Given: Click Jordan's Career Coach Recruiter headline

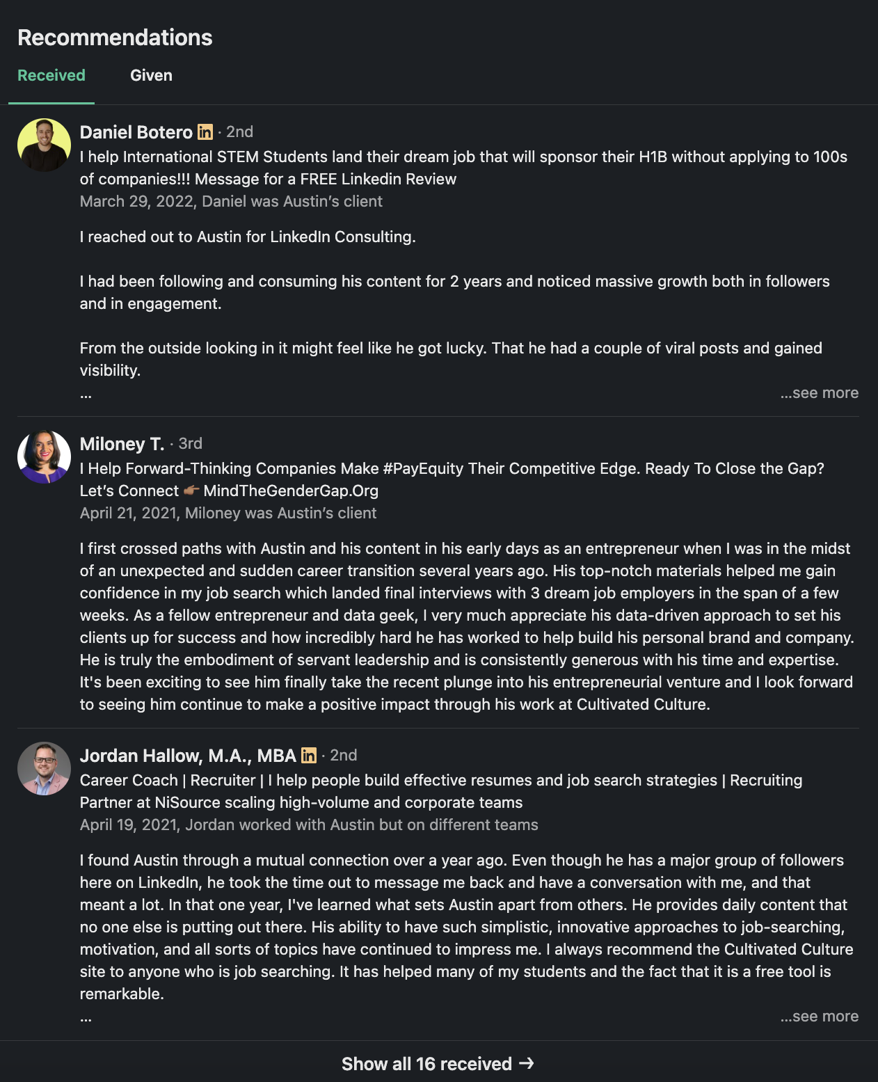Looking at the screenshot, I should tap(441, 791).
